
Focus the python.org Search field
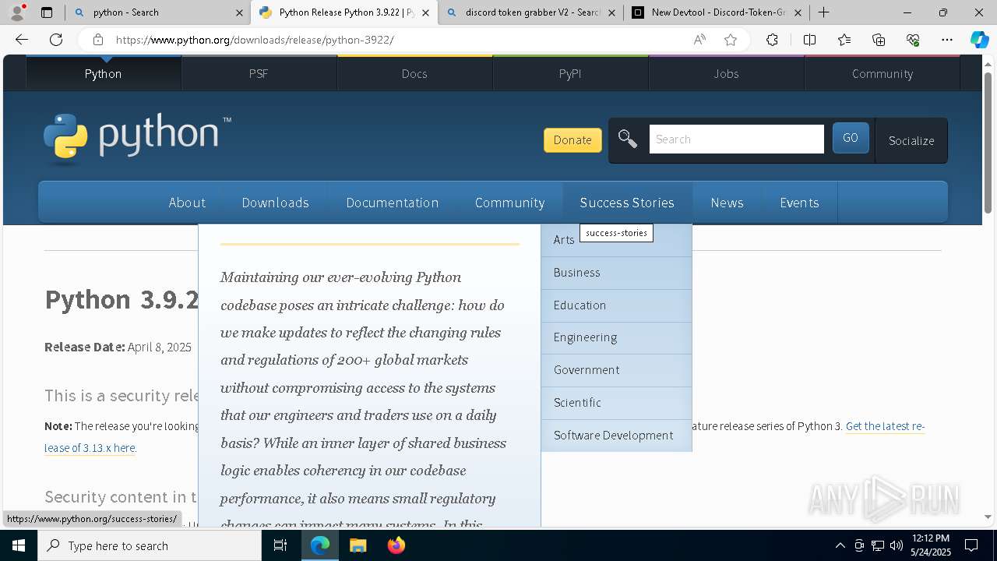pyautogui.click(x=736, y=139)
